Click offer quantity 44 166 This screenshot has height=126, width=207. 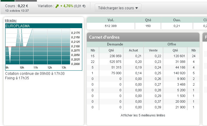click(180, 67)
